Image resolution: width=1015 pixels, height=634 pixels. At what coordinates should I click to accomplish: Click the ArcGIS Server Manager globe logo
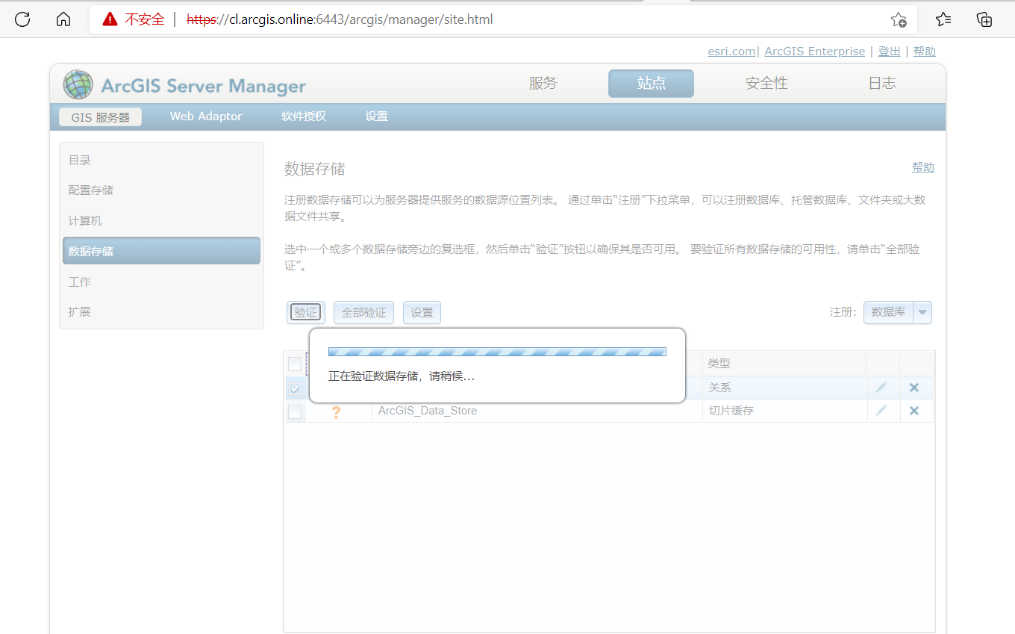(x=78, y=84)
